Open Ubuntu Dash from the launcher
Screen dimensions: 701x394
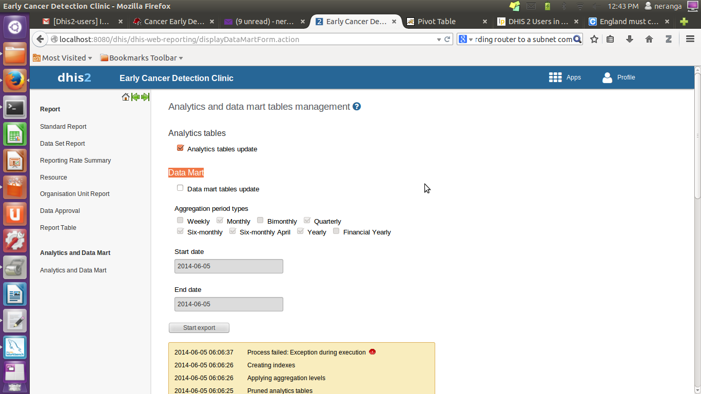click(x=15, y=26)
